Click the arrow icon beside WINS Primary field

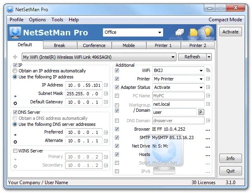pyautogui.click(x=106, y=157)
